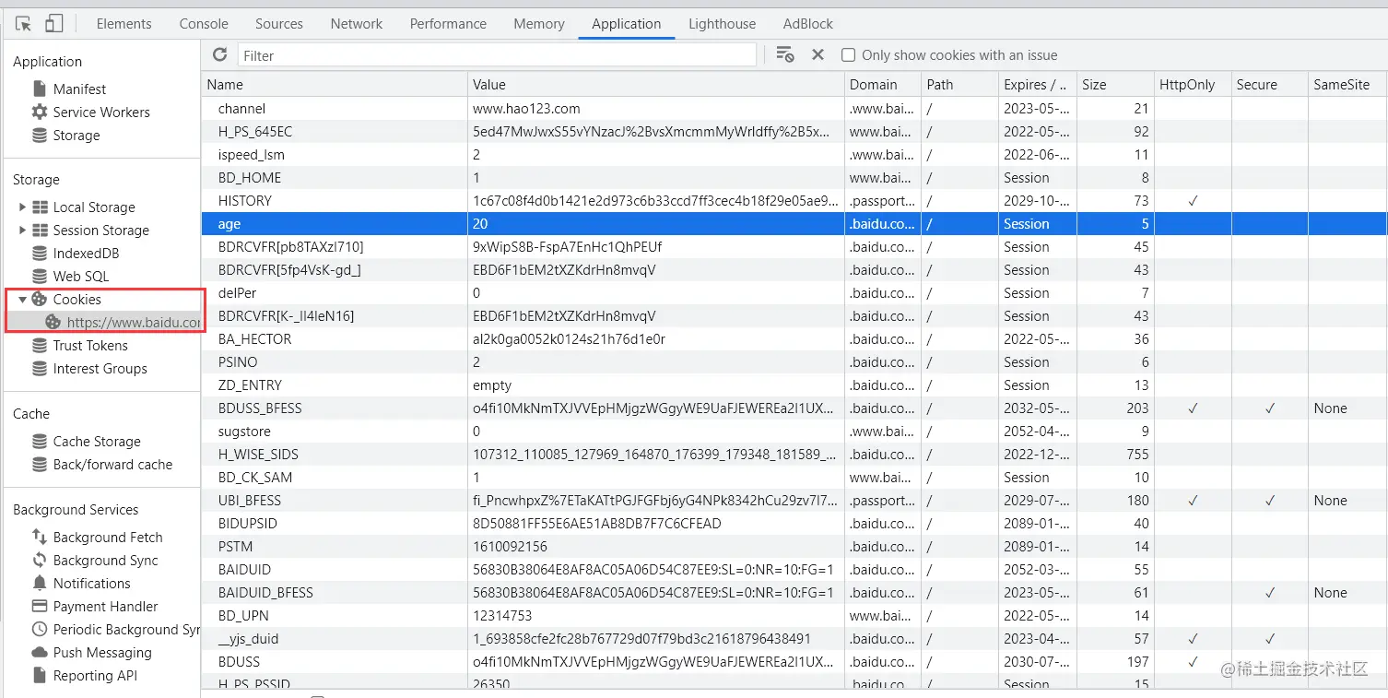The height and width of the screenshot is (698, 1388).
Task: Toggle the device toolbar icon
Action: pos(54,24)
